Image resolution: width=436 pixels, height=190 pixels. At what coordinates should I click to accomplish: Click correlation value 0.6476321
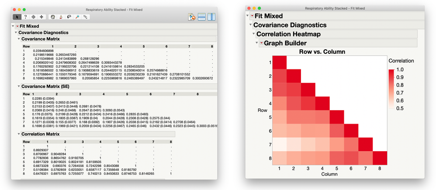click(41, 173)
